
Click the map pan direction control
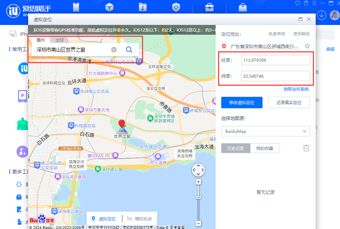point(198,170)
